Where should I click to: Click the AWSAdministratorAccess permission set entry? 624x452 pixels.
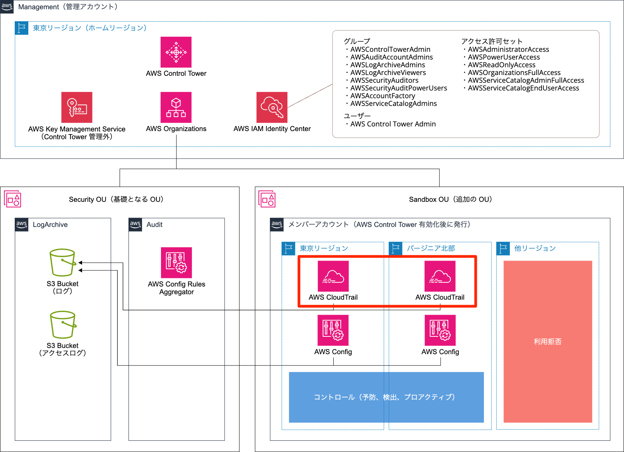[508, 49]
